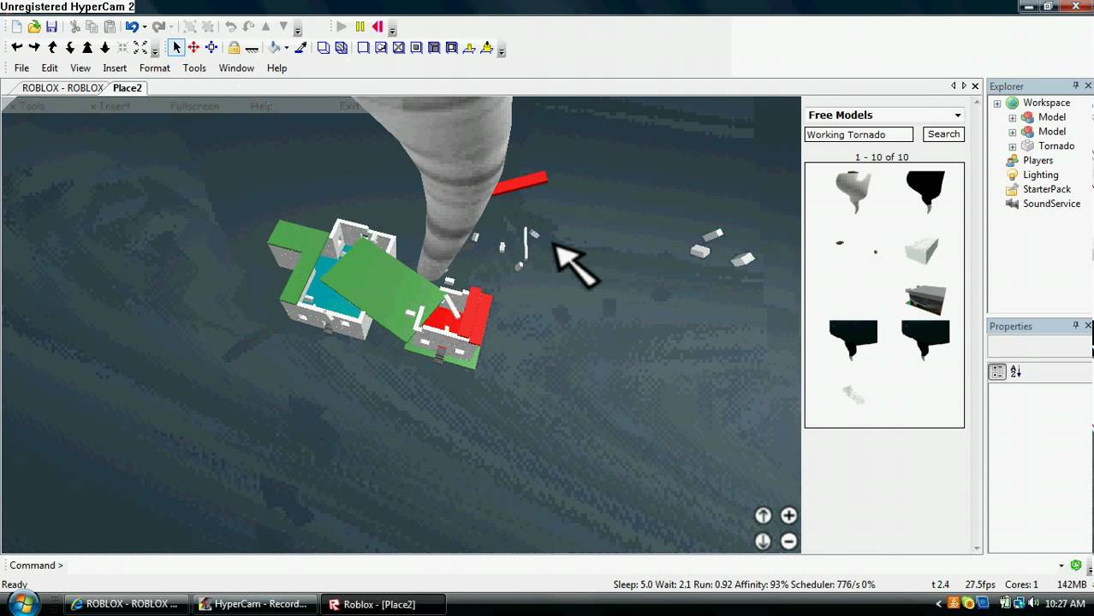
Task: Select the paint bucket Fill tool
Action: pyautogui.click(x=274, y=48)
